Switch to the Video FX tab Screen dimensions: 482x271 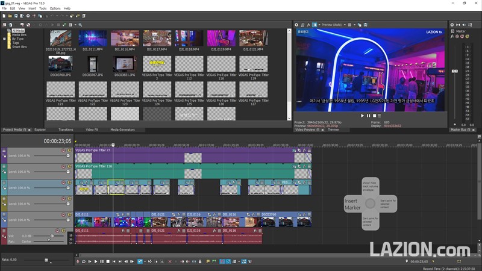pyautogui.click(x=92, y=129)
